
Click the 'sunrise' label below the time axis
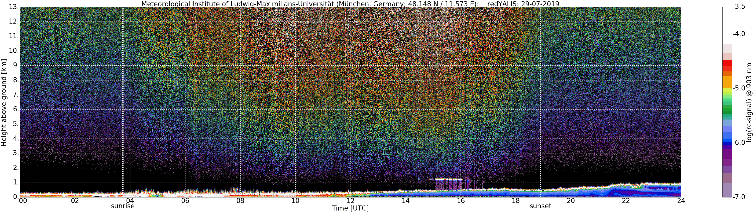[123, 206]
